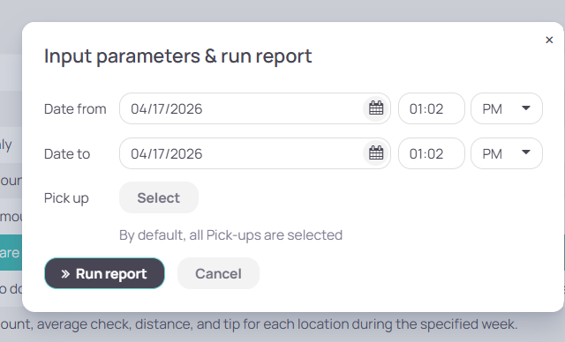Cancel the report parameters dialog
The height and width of the screenshot is (342, 565).
coord(218,273)
